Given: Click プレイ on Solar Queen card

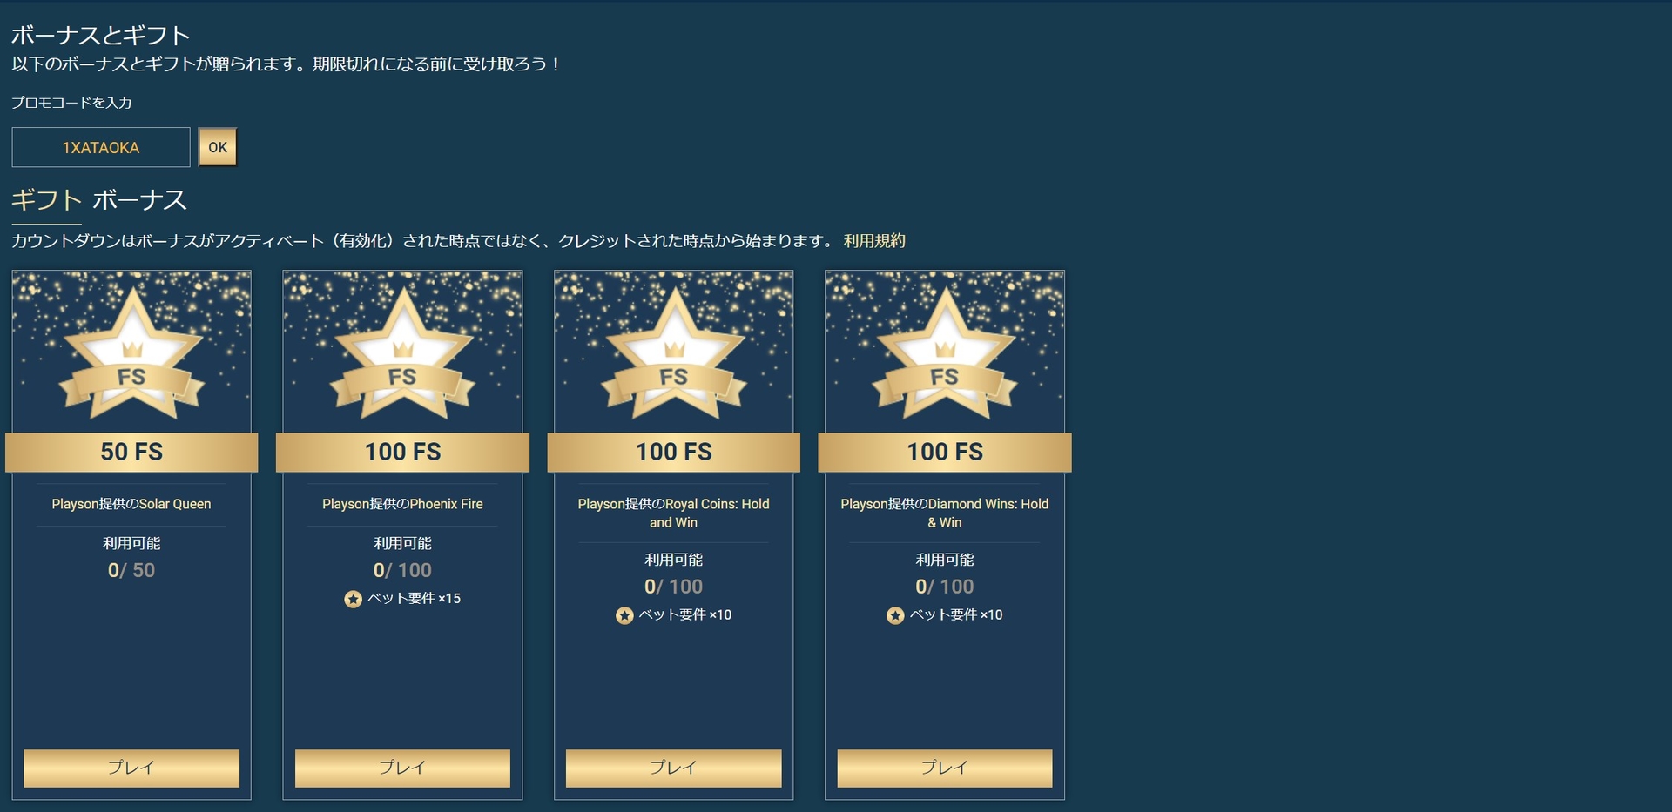Looking at the screenshot, I should point(131,768).
